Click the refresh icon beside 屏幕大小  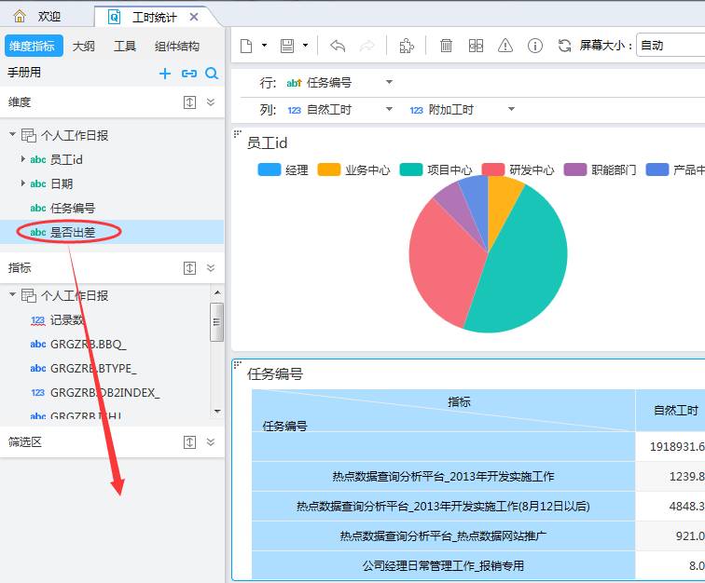coord(564,46)
